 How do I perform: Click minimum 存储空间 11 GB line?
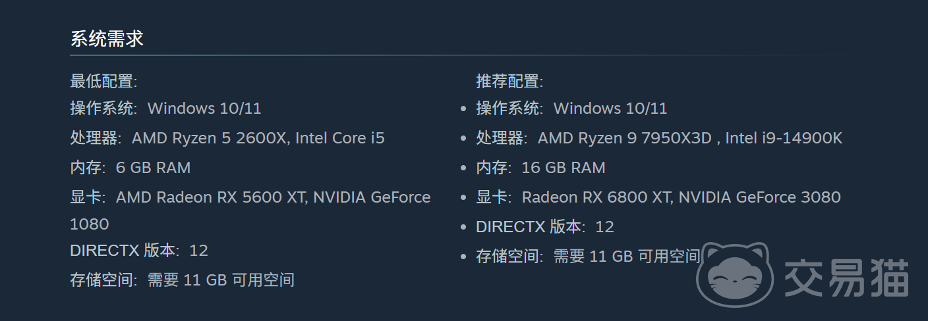click(x=182, y=280)
